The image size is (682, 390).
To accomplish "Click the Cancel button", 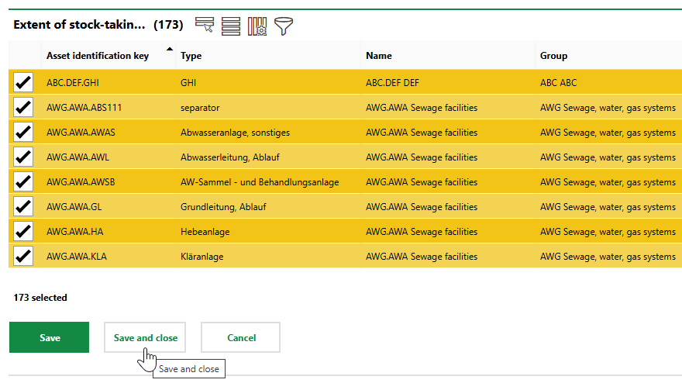I will click(x=240, y=337).
